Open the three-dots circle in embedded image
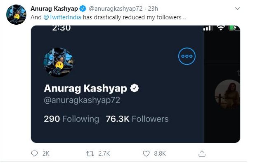 pos(187,56)
